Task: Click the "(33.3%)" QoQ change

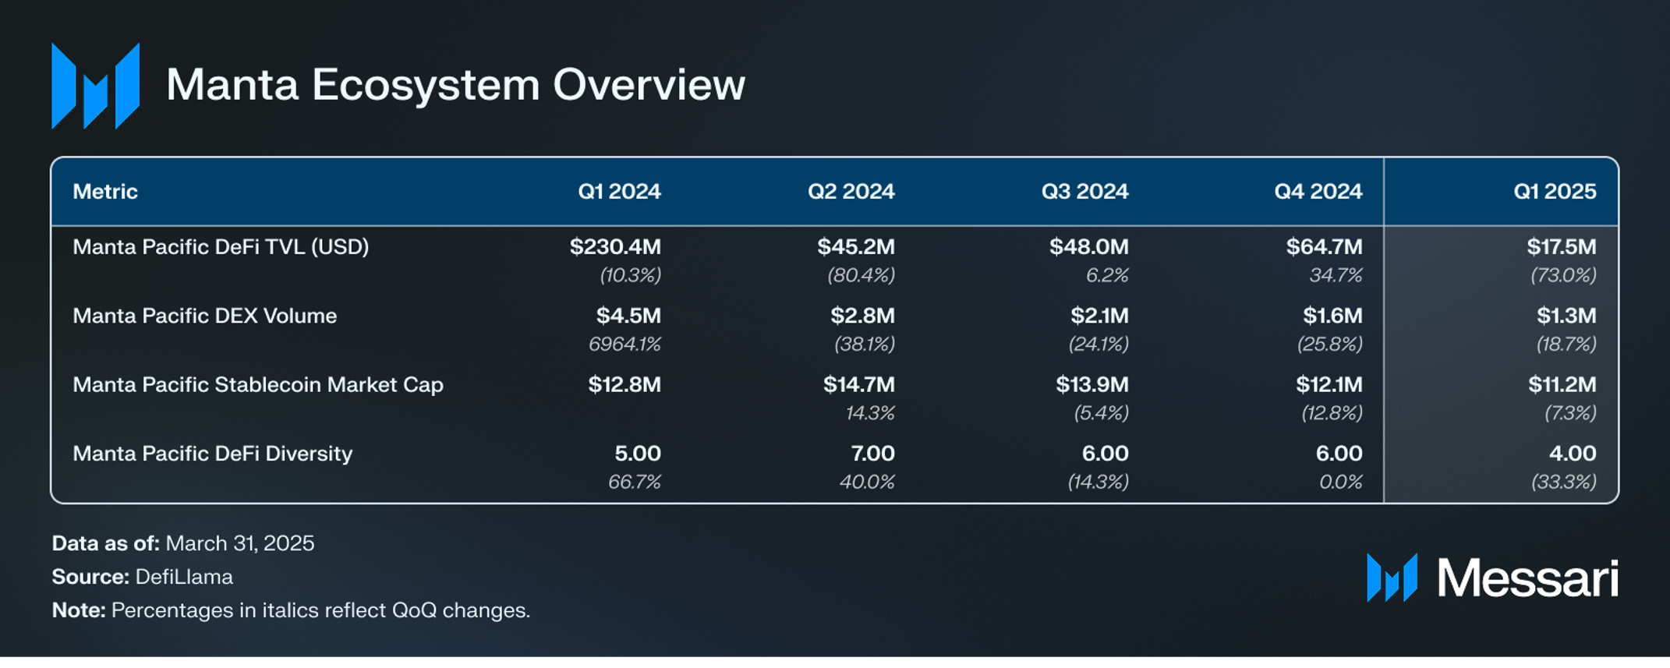Action: click(1563, 482)
